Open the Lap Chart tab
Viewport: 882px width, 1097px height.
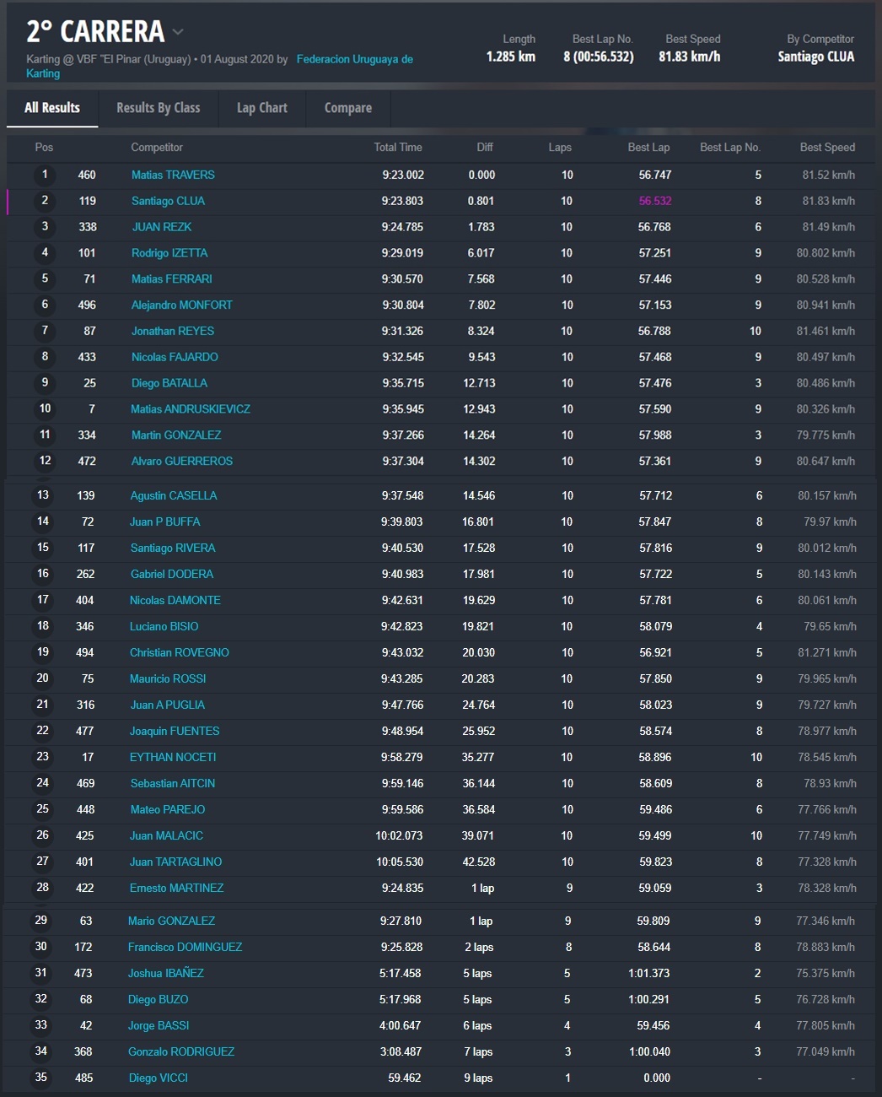click(x=261, y=108)
